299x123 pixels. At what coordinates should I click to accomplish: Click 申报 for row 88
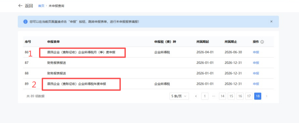(x=256, y=73)
